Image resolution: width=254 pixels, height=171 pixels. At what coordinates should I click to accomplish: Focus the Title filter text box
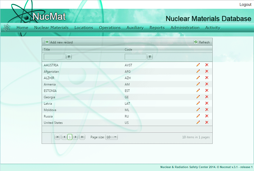[x=54, y=57]
